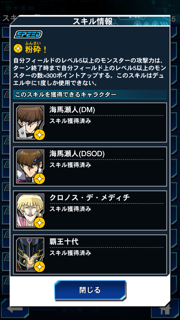Screen dimensions: 180x320
Task: Click skill star badge on 海馬瀬人(DM) portrait
Action: [39, 135]
